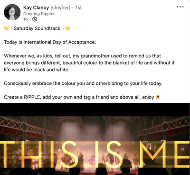Click the sparkles emoji right after Soundtrack
The height and width of the screenshot is (175, 190).
click(63, 28)
